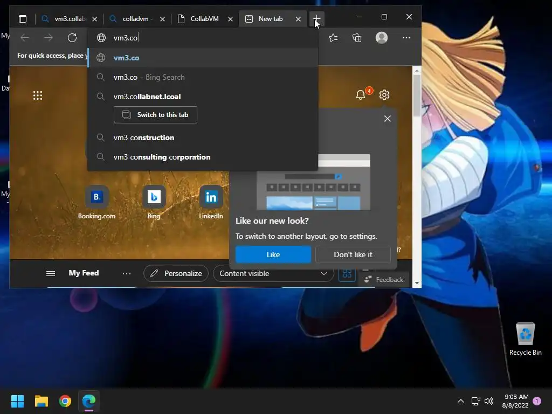Open page settings gear icon
The height and width of the screenshot is (414, 552).
[384, 95]
